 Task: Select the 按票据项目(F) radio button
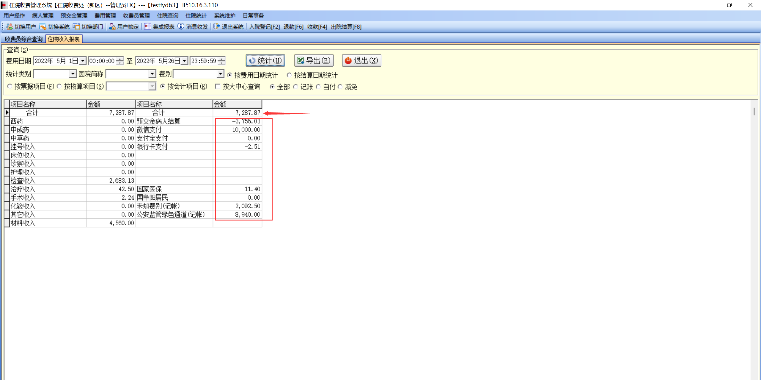[10, 87]
